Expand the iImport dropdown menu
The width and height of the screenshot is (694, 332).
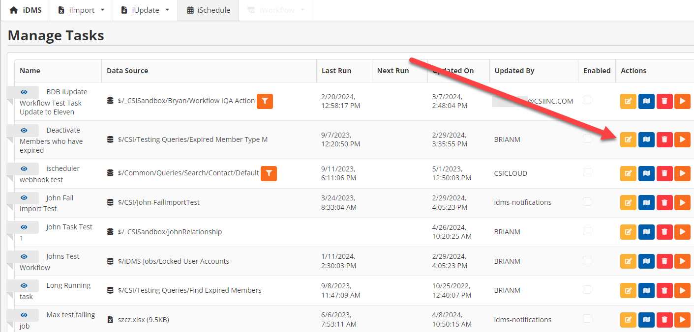[x=81, y=10]
